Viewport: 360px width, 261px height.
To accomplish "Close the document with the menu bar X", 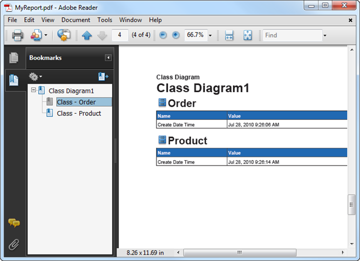I will point(350,20).
